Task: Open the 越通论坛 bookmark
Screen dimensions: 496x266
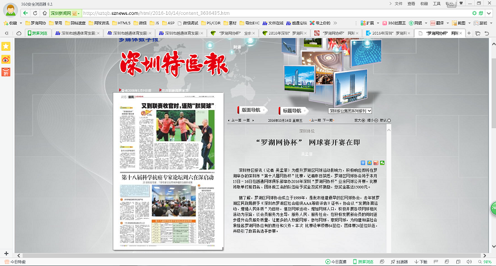Action: tap(297, 23)
